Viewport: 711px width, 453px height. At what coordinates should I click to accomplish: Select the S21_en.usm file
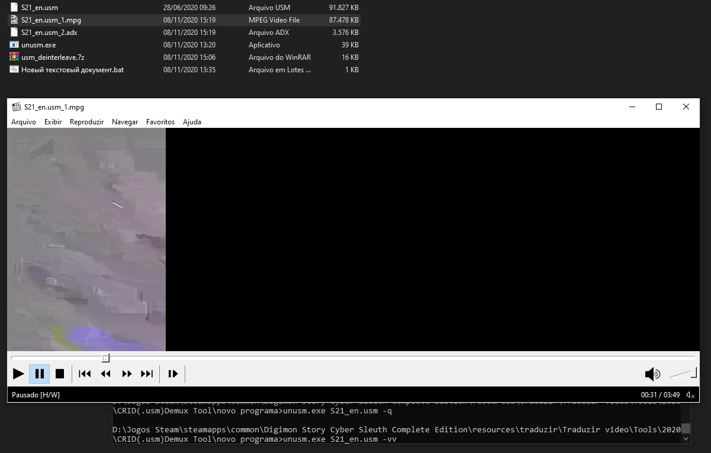tap(40, 8)
